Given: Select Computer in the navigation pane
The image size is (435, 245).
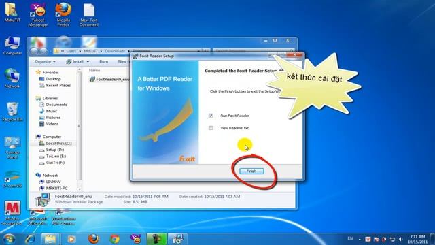Looking at the screenshot, I should [52, 137].
